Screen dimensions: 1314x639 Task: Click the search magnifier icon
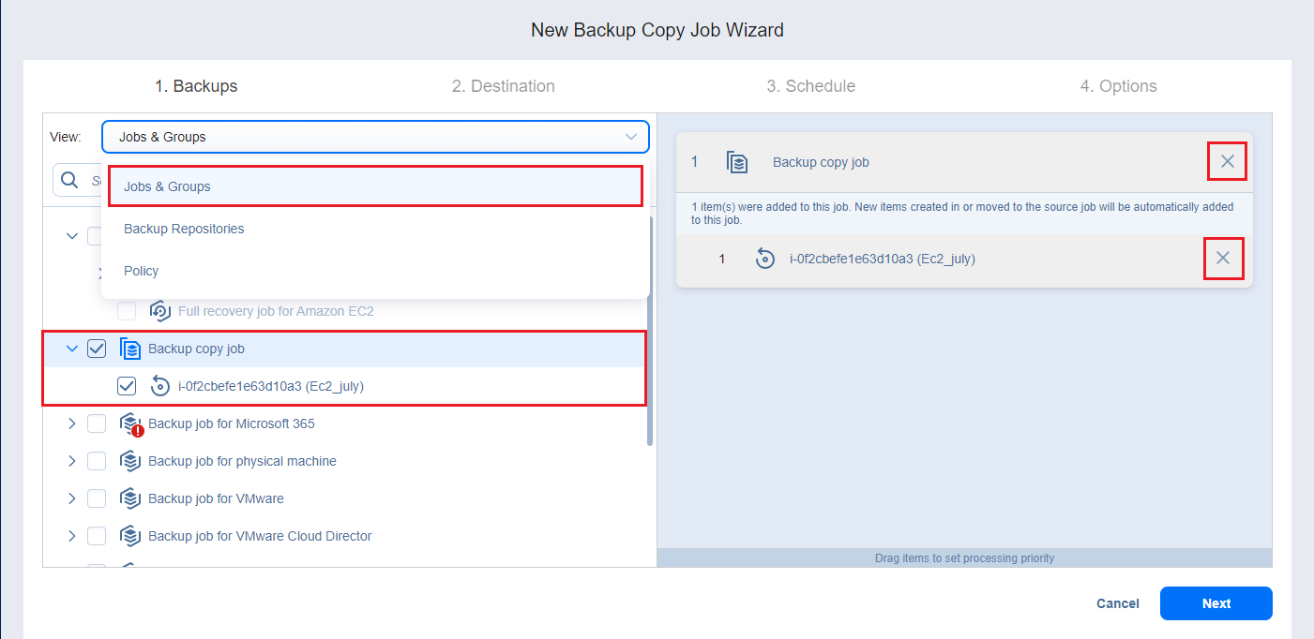coord(69,181)
